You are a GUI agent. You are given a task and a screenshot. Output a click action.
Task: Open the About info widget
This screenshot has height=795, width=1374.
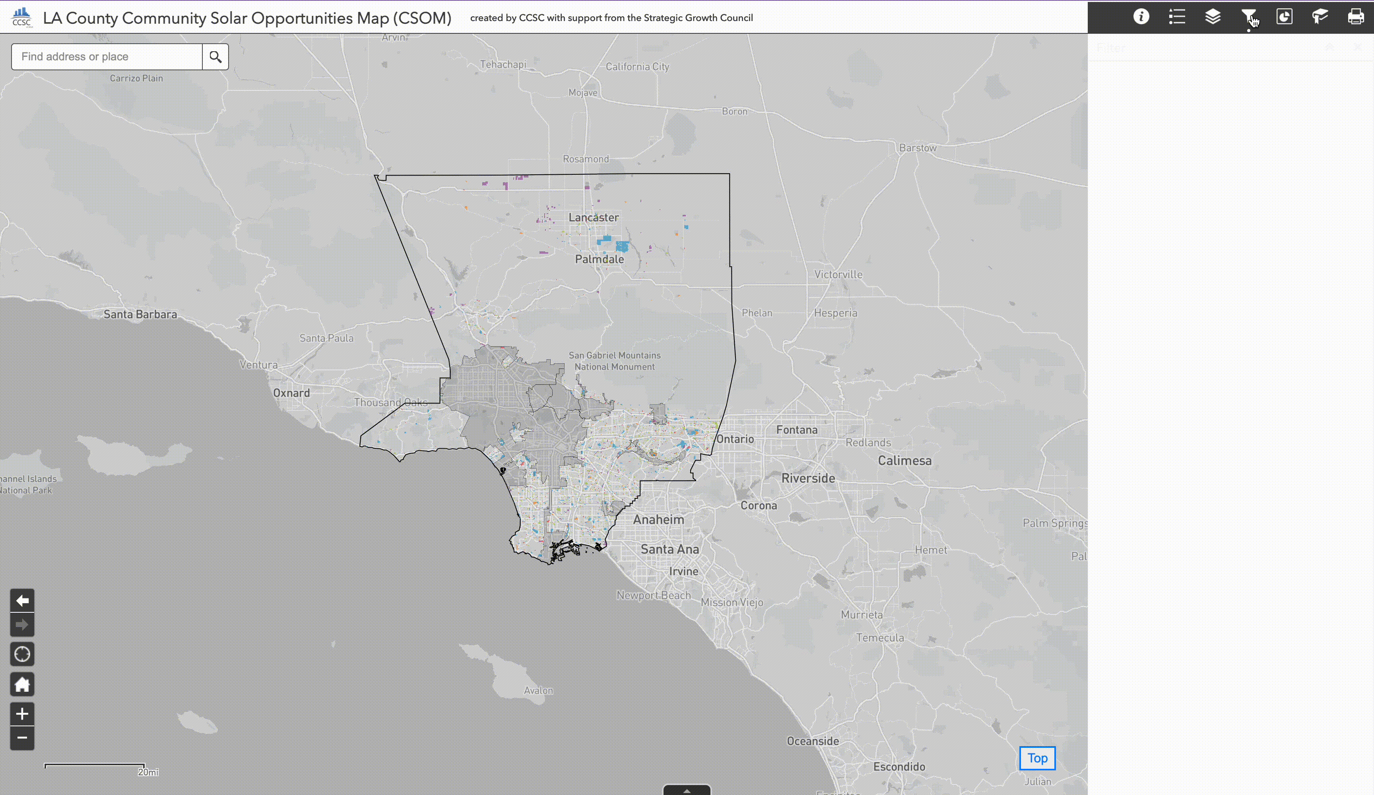(x=1141, y=17)
